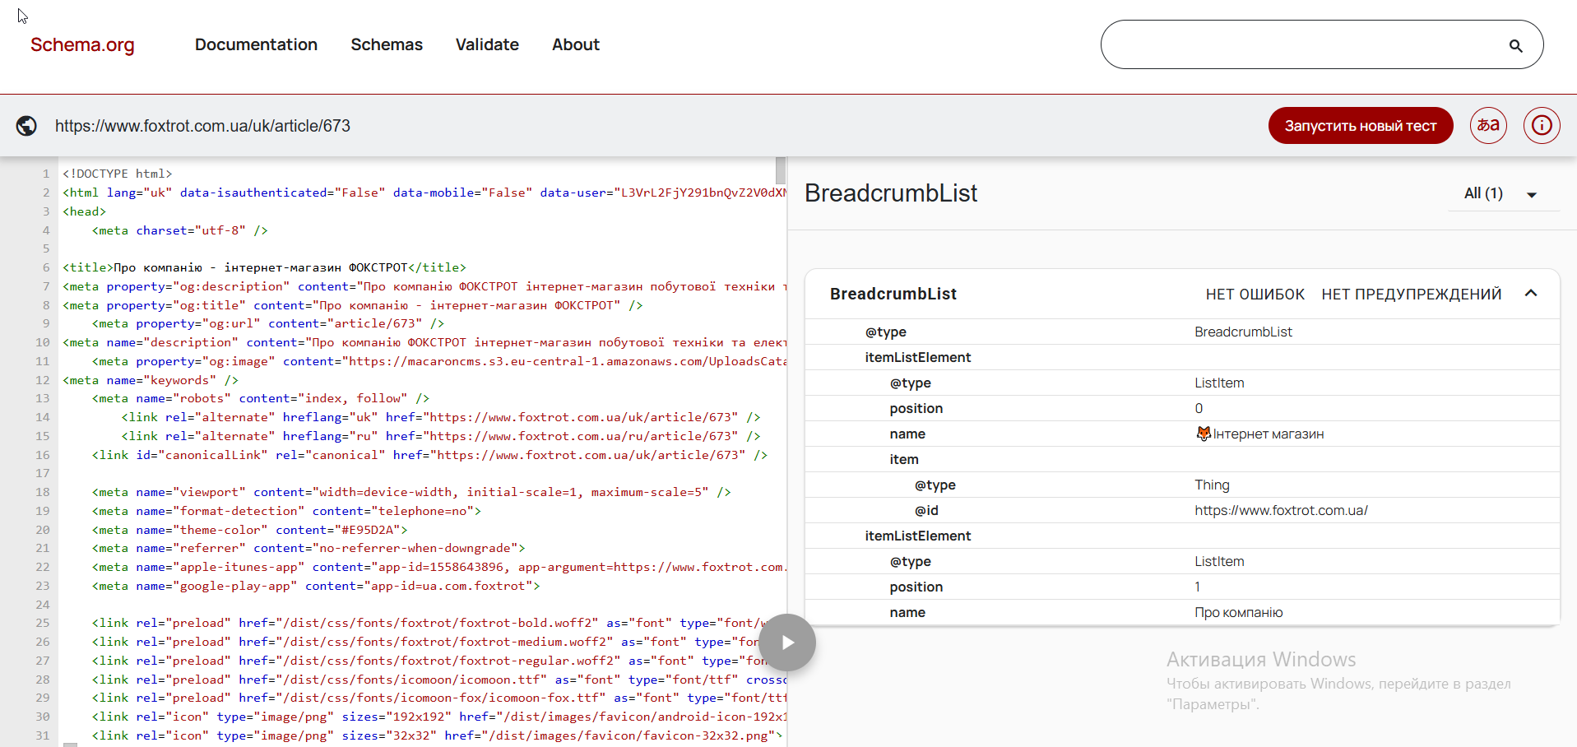Viewport: 1577px width, 747px height.
Task: Select the НЕТ ОШИБОК status label
Action: pos(1255,295)
